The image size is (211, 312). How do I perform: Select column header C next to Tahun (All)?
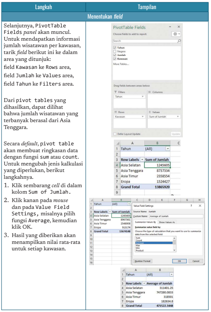tap(176, 143)
